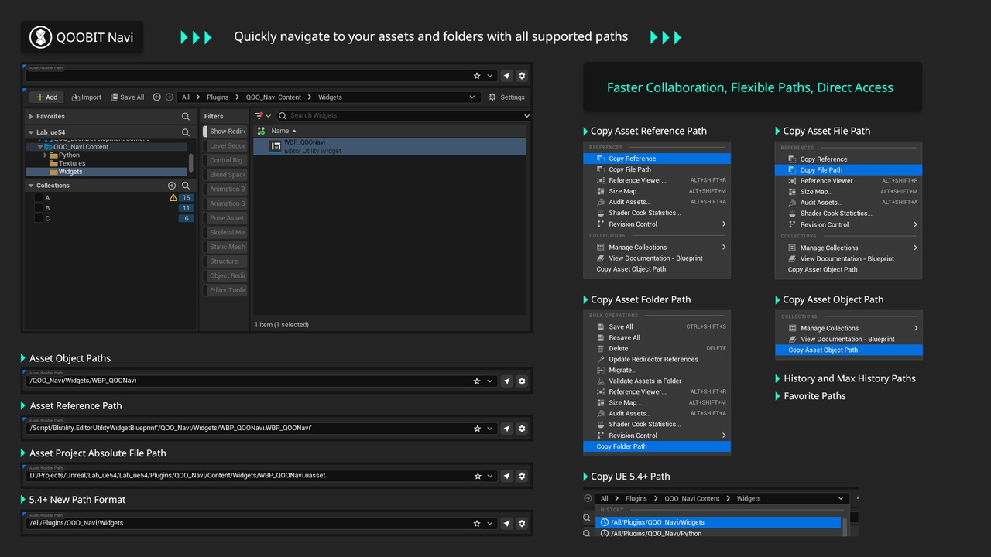991x557 pixels.
Task: Click clock icon beside /All/Plugins/QOO_Navi/Python history
Action: click(x=605, y=534)
